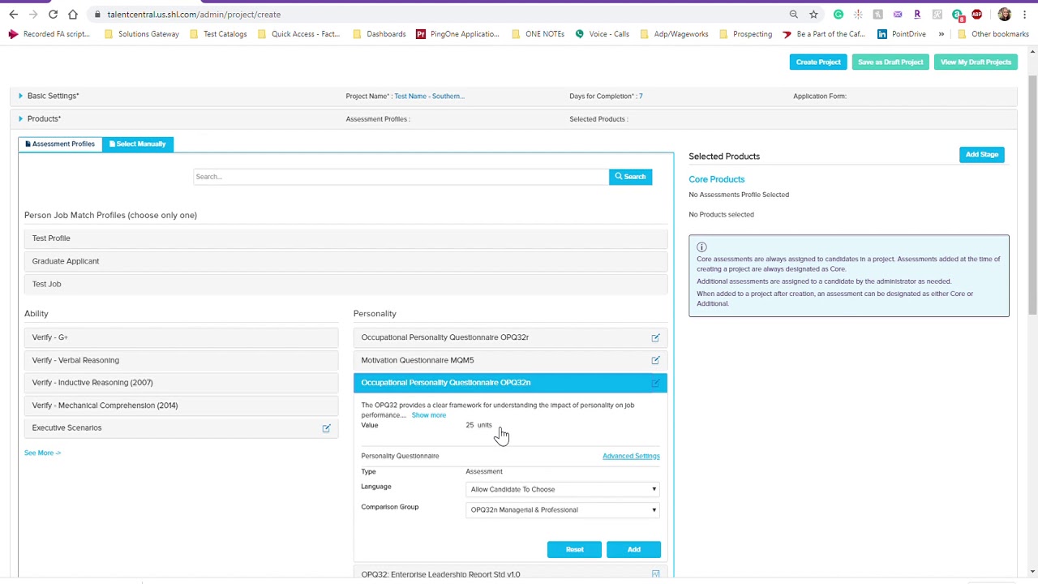Open the Test Catalogs bookmark folder
Image resolution: width=1038 pixels, height=584 pixels.
pyautogui.click(x=218, y=34)
